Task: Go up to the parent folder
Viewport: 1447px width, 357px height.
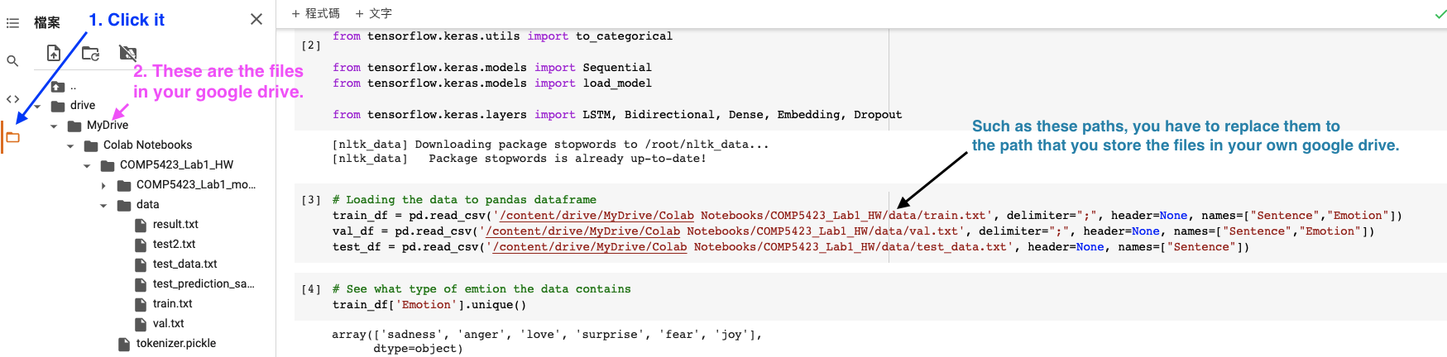Action: pos(64,86)
